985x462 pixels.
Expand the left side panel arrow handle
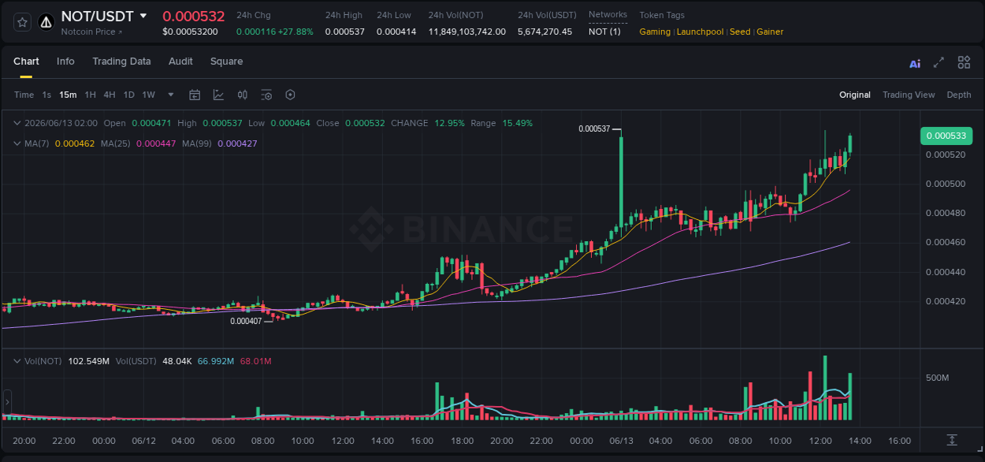6,401
